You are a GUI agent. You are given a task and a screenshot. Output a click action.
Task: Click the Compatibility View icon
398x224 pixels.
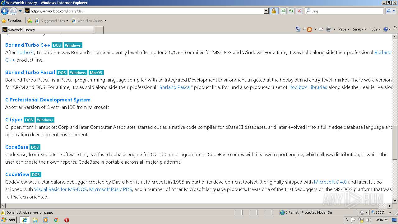283,11
